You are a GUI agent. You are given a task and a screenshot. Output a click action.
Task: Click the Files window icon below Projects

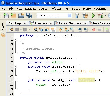click(3, 35)
